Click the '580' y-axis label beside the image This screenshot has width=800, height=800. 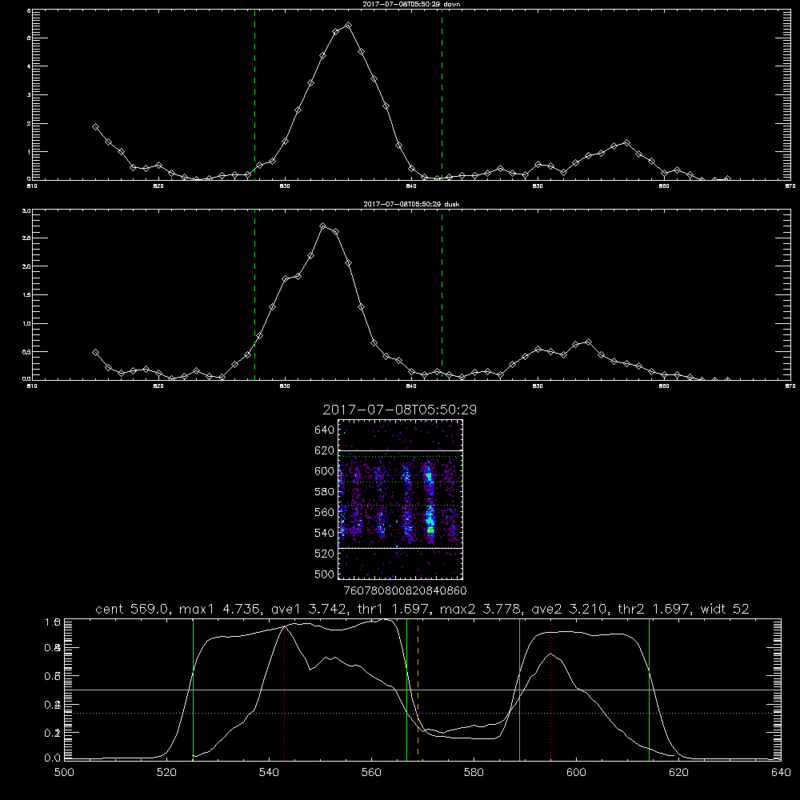click(x=324, y=492)
